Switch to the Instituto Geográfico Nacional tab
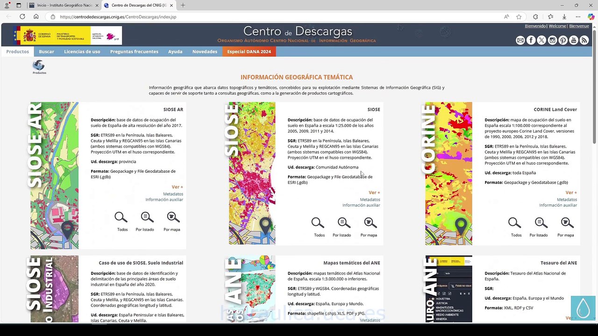Viewport: 598px width, 336px height. tap(64, 6)
